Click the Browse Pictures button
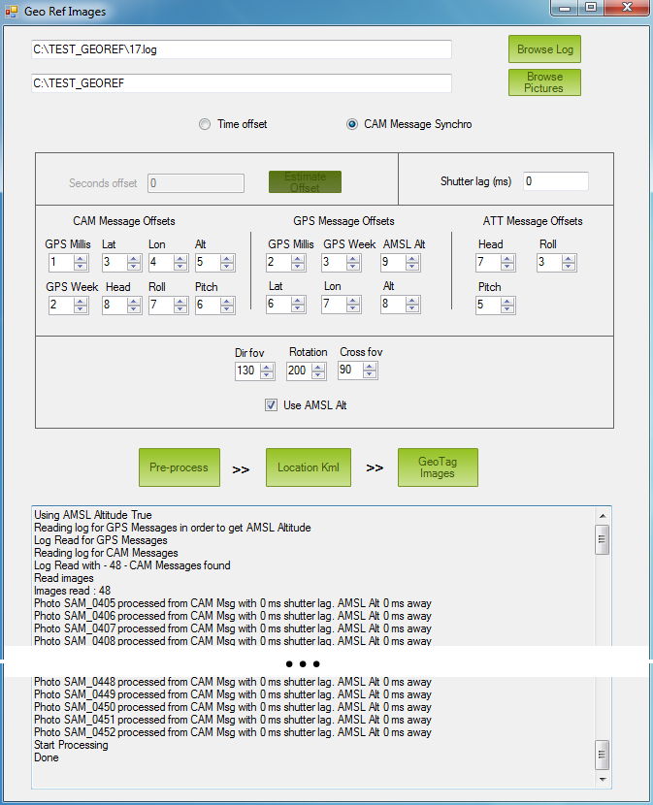Viewport: 653px width, 805px height. point(544,82)
